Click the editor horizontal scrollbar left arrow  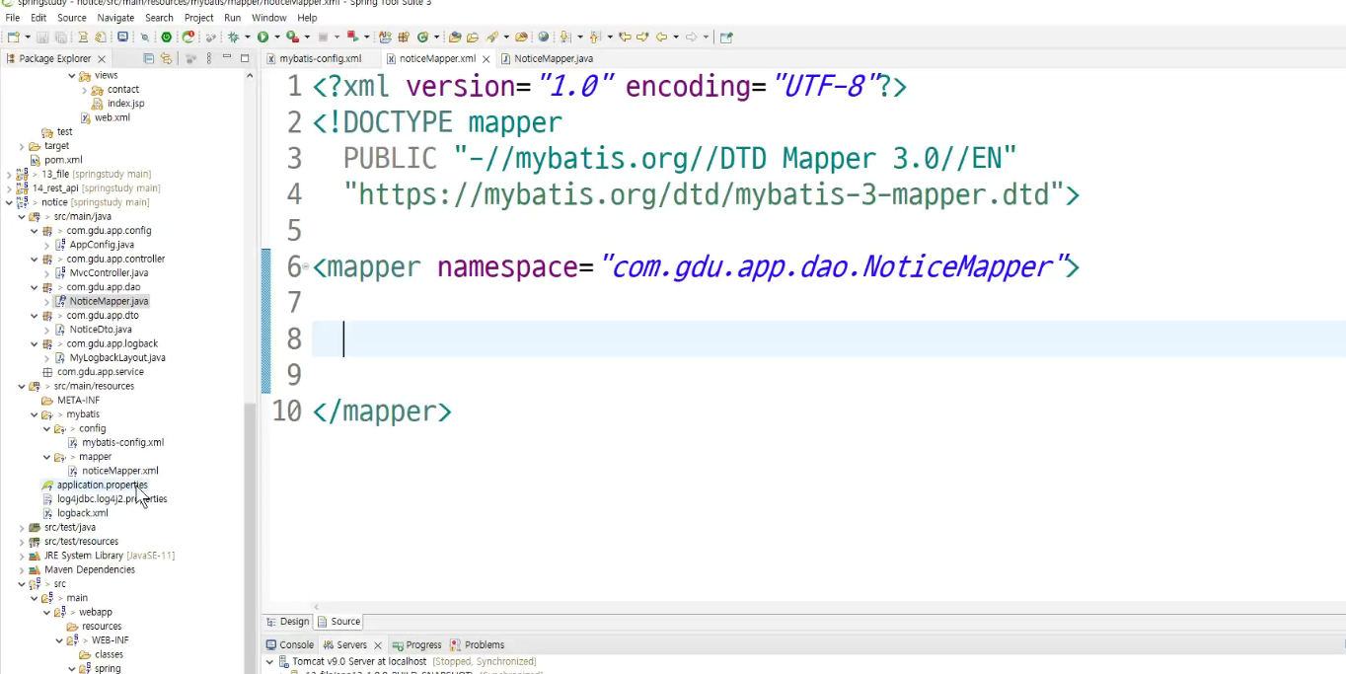317,607
